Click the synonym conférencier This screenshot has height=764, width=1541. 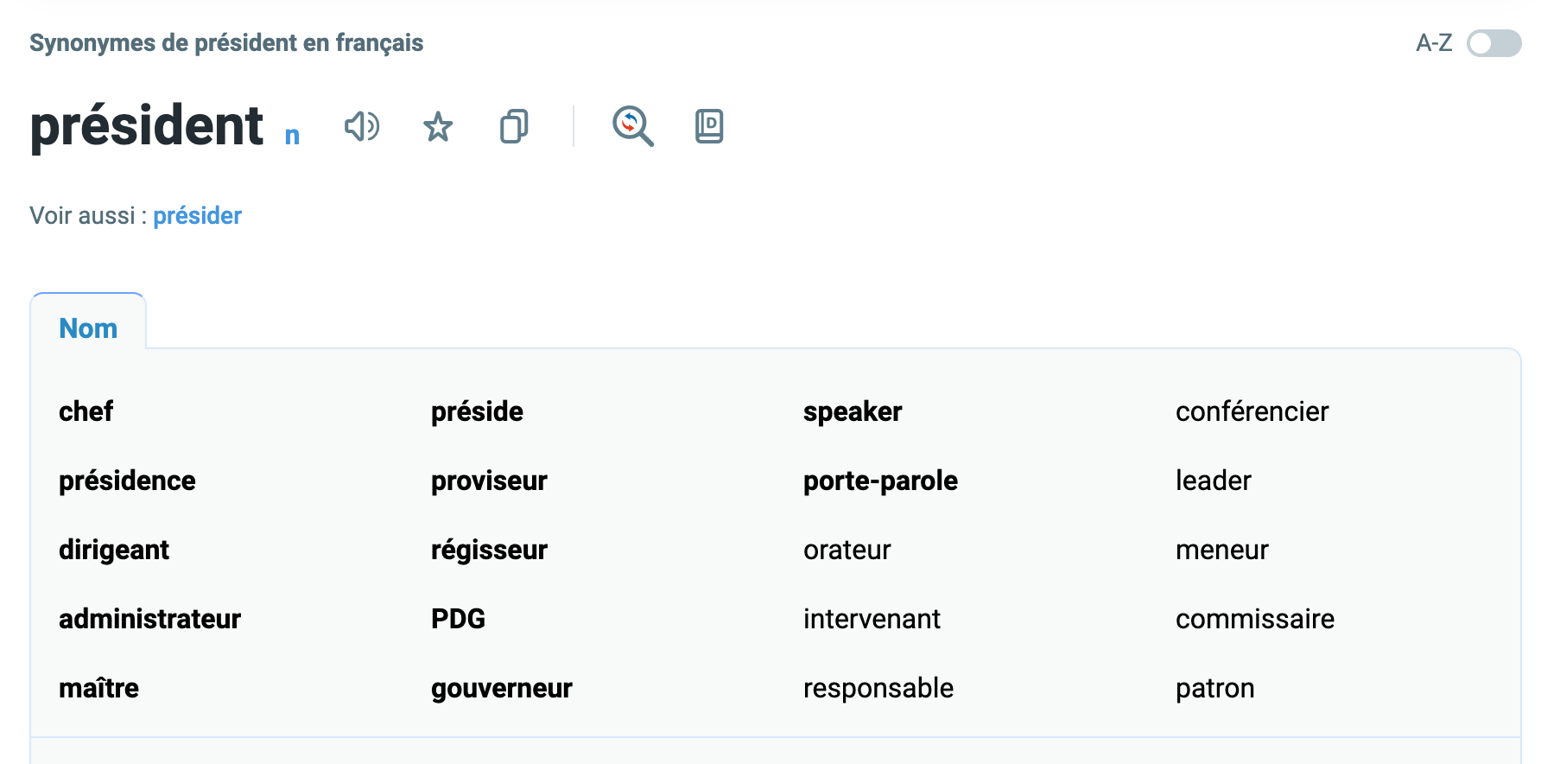[x=1252, y=411]
